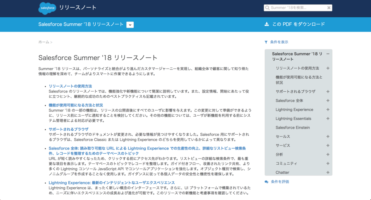Expand Salesforce 全体 sidebar node
371x200 pixels.
click(x=328, y=100)
